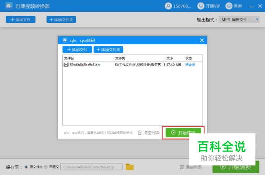The height and width of the screenshot is (175, 265).
Task: Click 清空列表 in the transcode dialog
Action: (149, 133)
